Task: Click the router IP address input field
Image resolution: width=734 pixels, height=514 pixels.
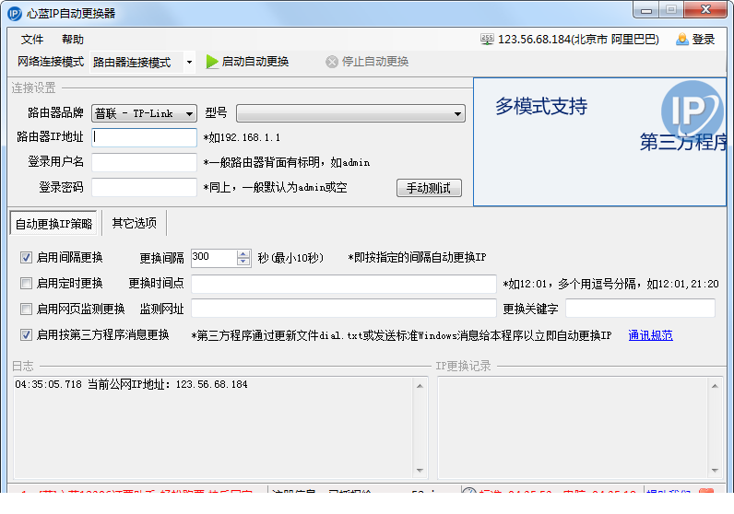Action: click(144, 138)
